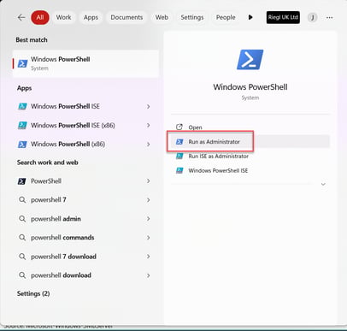Click the Run as Administrator shield icon
Image resolution: width=347 pixels, height=331 pixels.
click(179, 141)
